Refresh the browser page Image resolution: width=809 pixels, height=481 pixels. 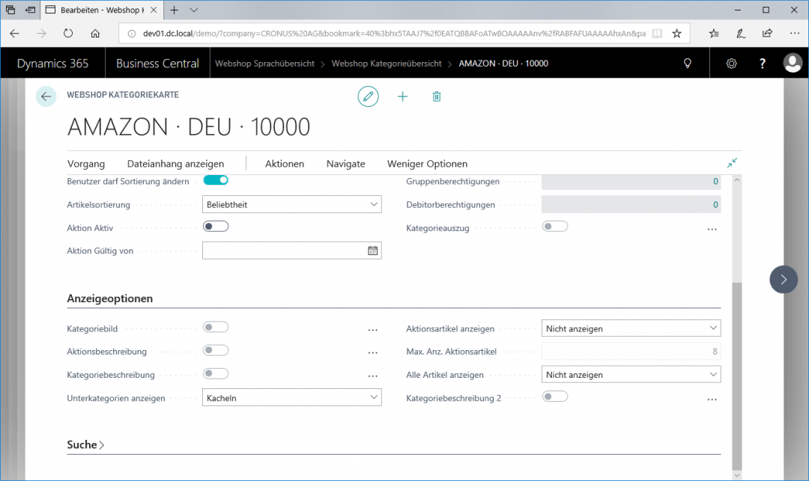68,34
